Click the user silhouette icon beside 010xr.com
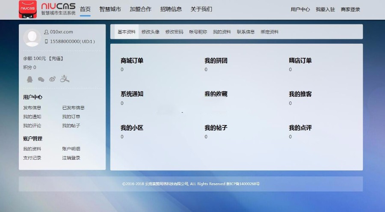 (46, 32)
